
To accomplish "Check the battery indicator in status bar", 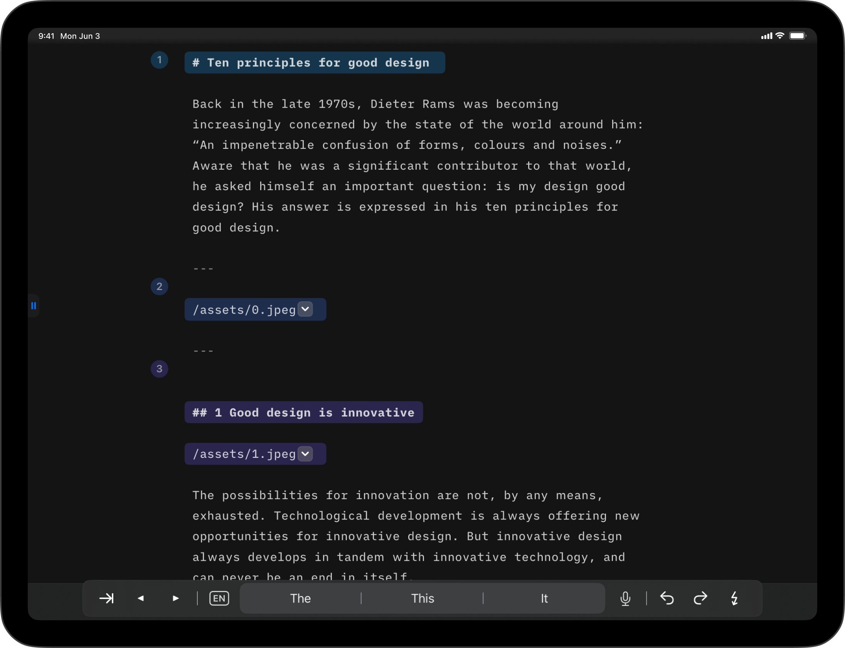I will pyautogui.click(x=798, y=36).
